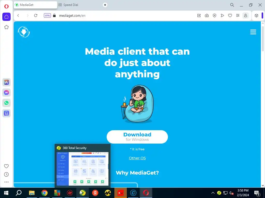Open the Windows Start menu
Viewport: 265px width, 198px height.
(6, 193)
